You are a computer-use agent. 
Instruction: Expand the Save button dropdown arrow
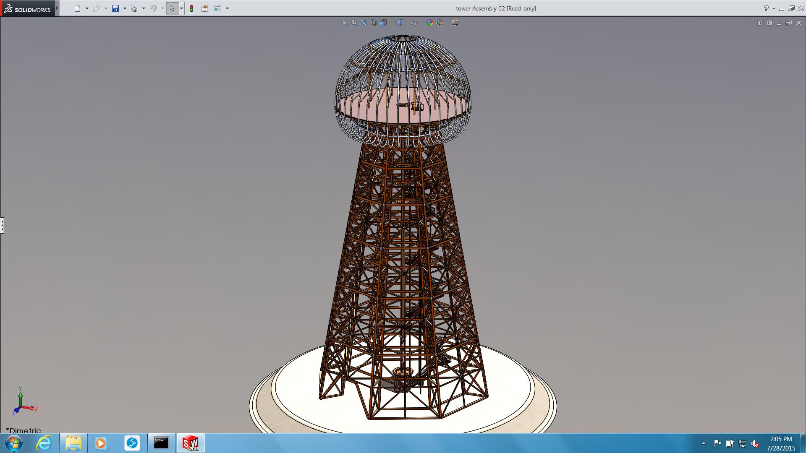[125, 8]
